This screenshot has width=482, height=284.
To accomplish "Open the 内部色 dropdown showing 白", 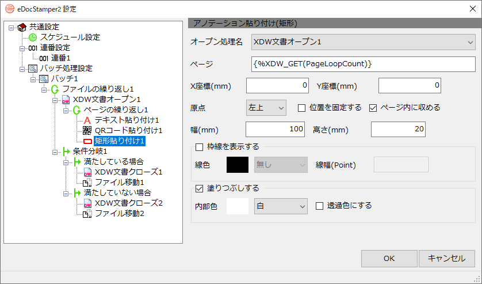I will (x=281, y=206).
